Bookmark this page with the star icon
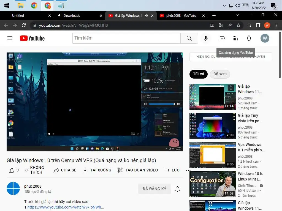This screenshot has height=211, width=282. [238, 25]
